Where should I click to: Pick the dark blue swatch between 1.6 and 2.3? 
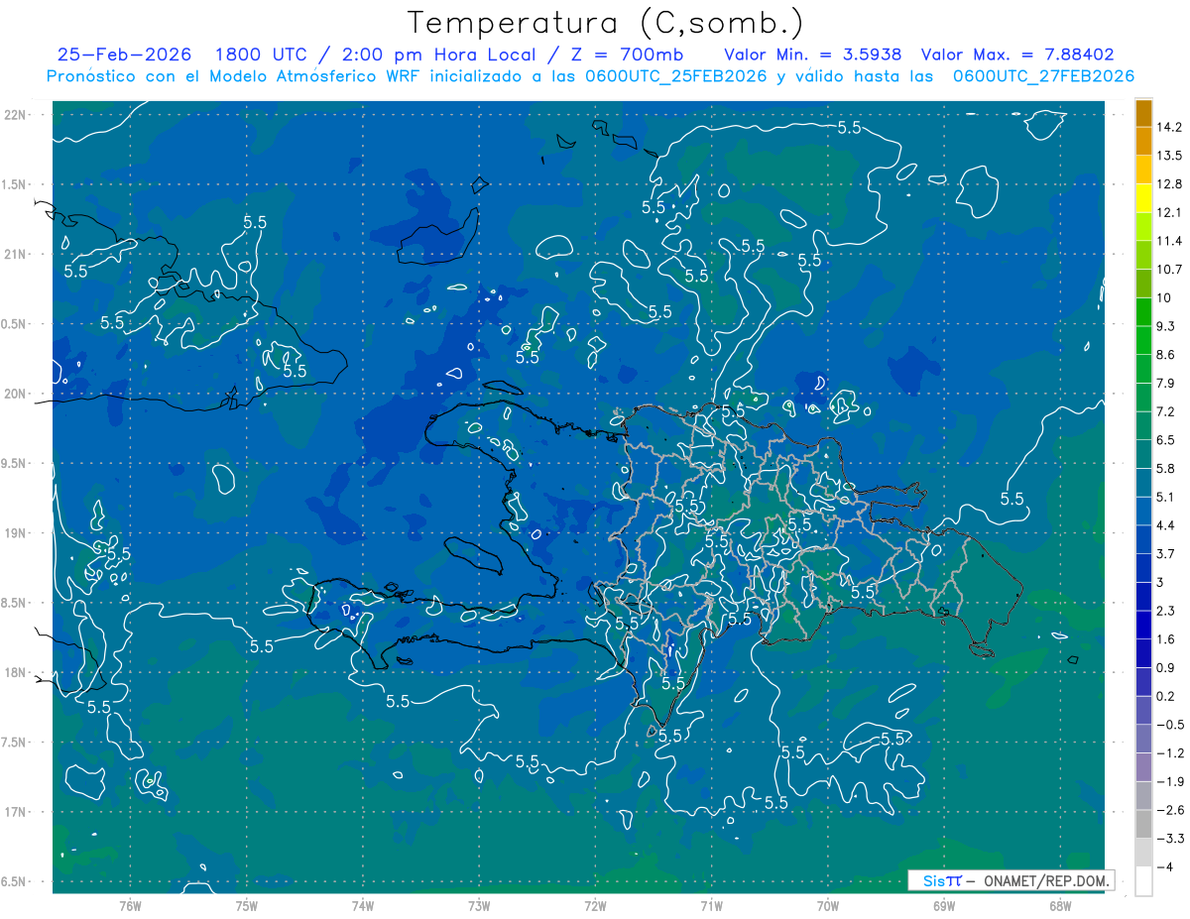point(1143,625)
